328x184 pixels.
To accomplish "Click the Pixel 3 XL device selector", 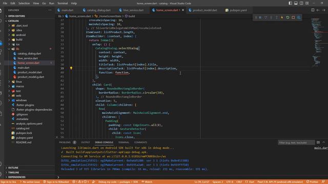I will [280, 182].
